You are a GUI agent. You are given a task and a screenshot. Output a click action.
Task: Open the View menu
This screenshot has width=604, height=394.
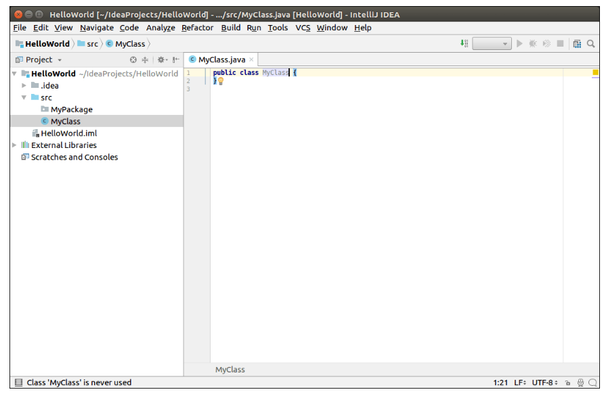63,28
